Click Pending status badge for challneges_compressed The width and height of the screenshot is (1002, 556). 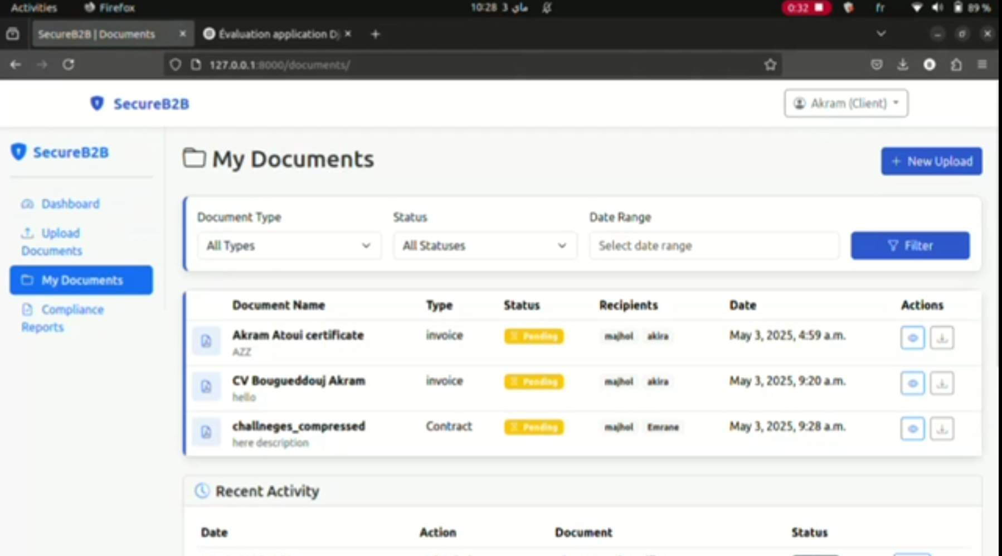534,427
